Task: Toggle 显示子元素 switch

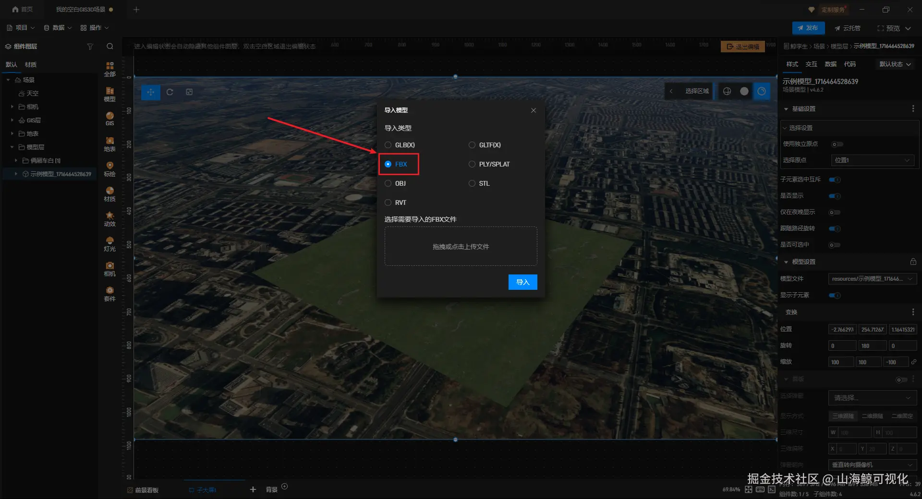Action: pos(835,295)
